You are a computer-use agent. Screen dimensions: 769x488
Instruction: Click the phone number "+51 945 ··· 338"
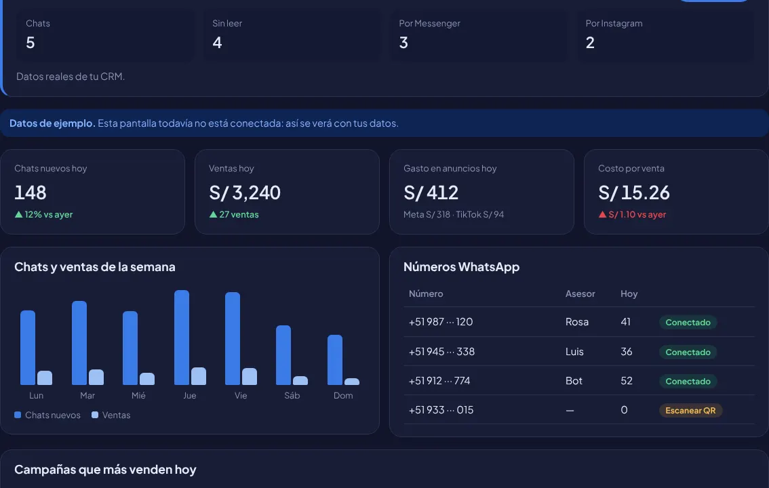(441, 352)
